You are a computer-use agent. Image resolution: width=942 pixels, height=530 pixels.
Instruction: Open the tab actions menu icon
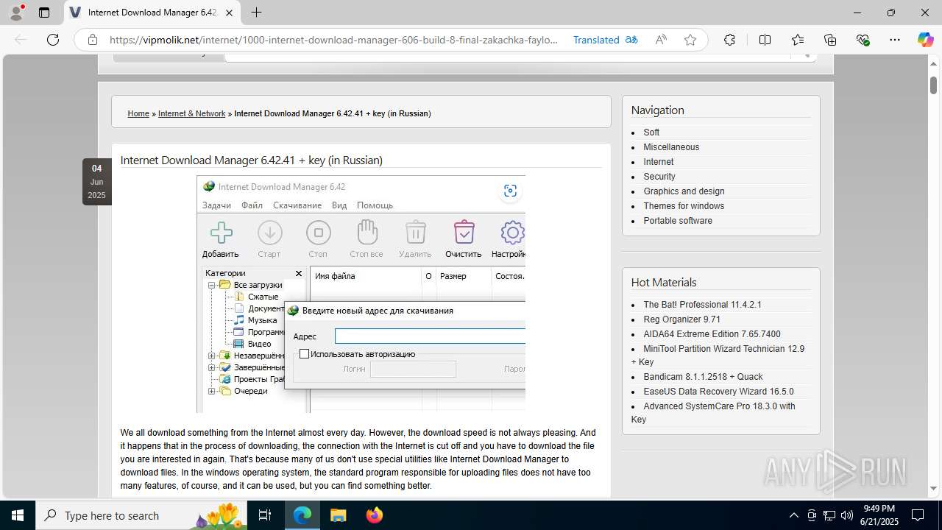pyautogui.click(x=44, y=13)
